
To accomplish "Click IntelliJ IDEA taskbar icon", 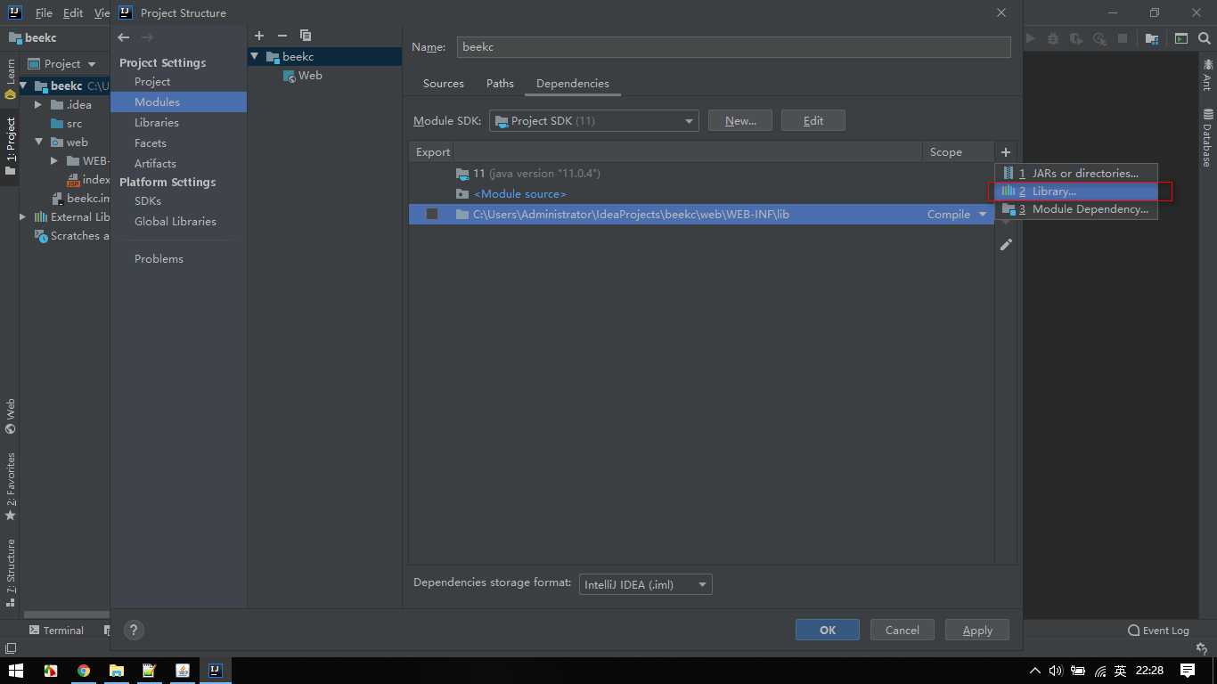I will 215,670.
